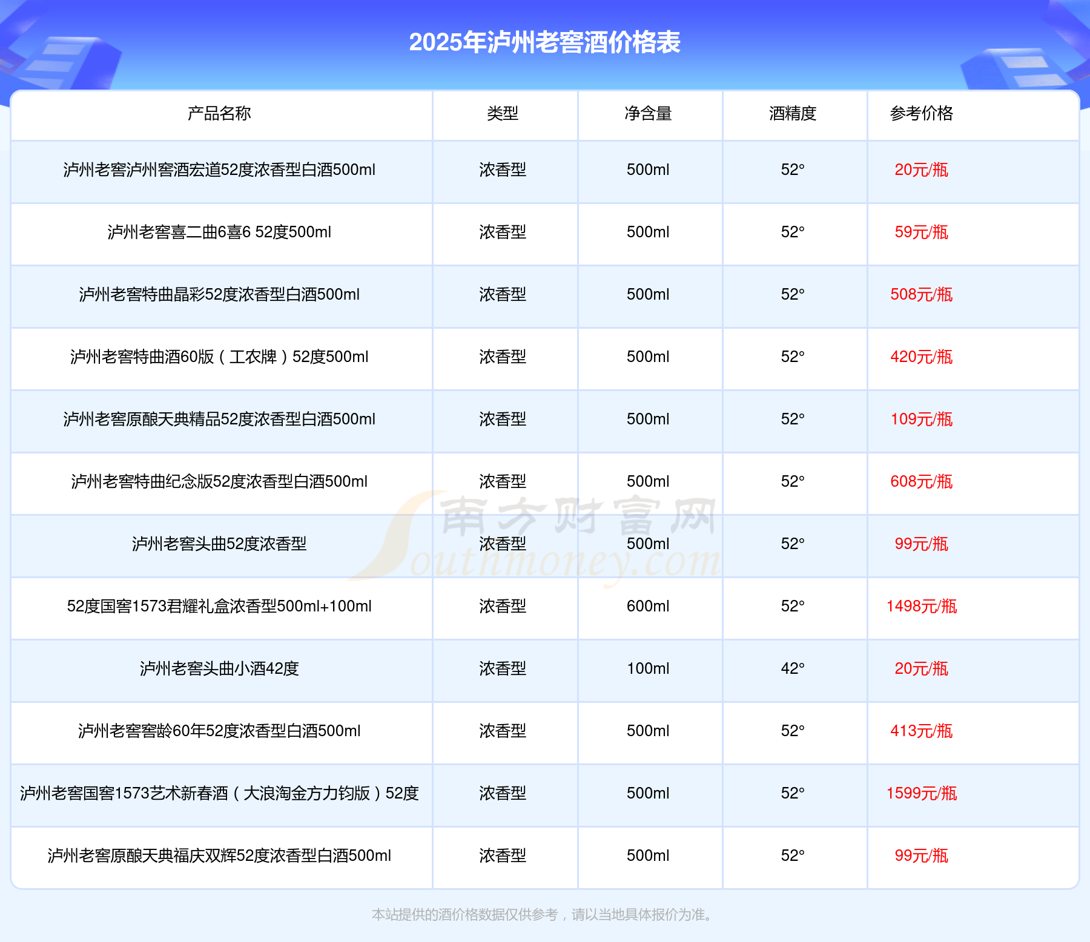Screen dimensions: 1090x942
Task: Click the "20元/瓶" price for 头曲小酒42度
Action: click(x=922, y=669)
